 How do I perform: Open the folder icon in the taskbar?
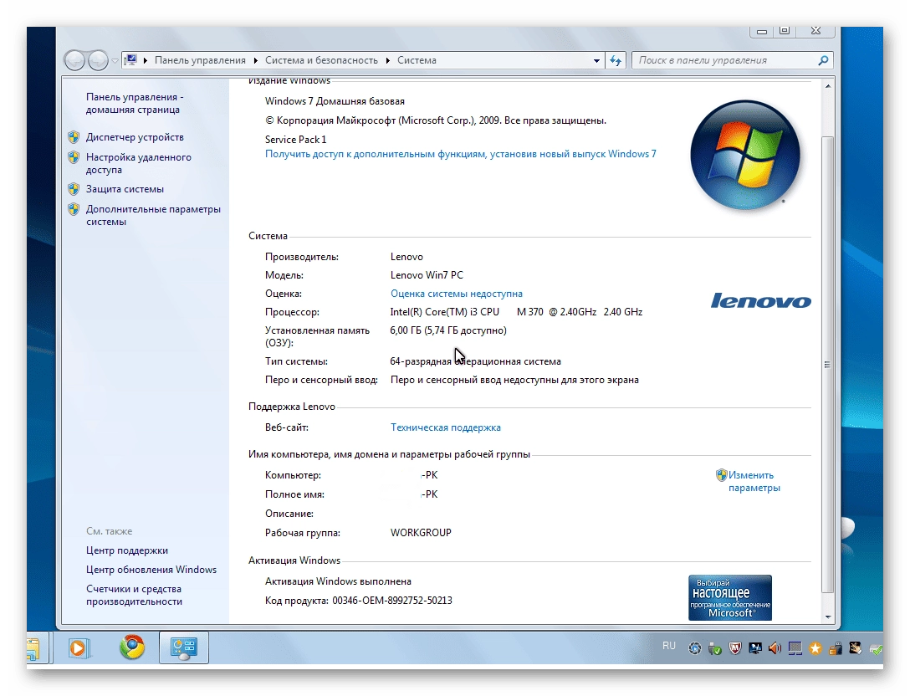(33, 649)
